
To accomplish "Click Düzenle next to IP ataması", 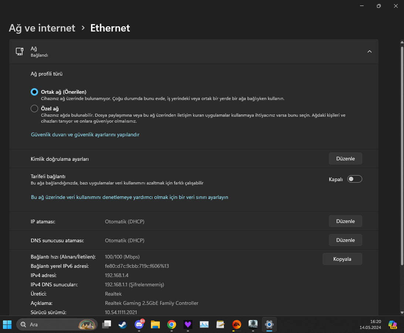I will (345, 221).
